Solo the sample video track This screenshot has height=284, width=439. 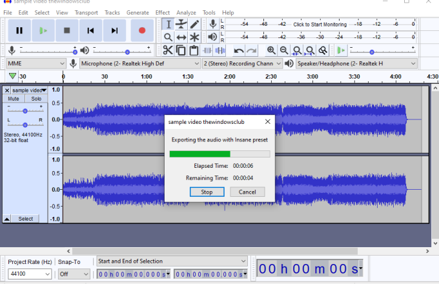coord(36,99)
